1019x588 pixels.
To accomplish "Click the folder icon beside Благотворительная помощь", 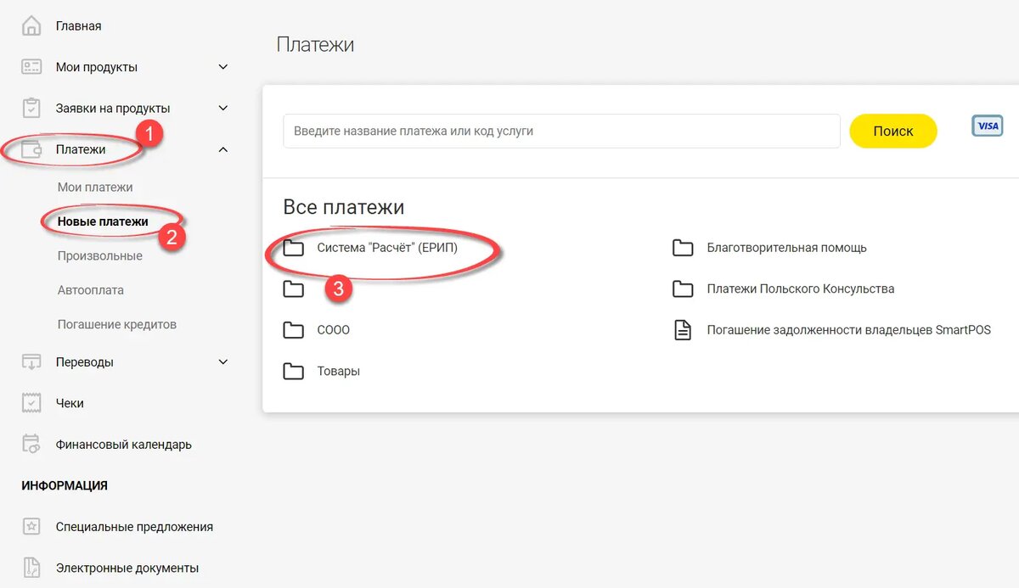I will tap(683, 248).
